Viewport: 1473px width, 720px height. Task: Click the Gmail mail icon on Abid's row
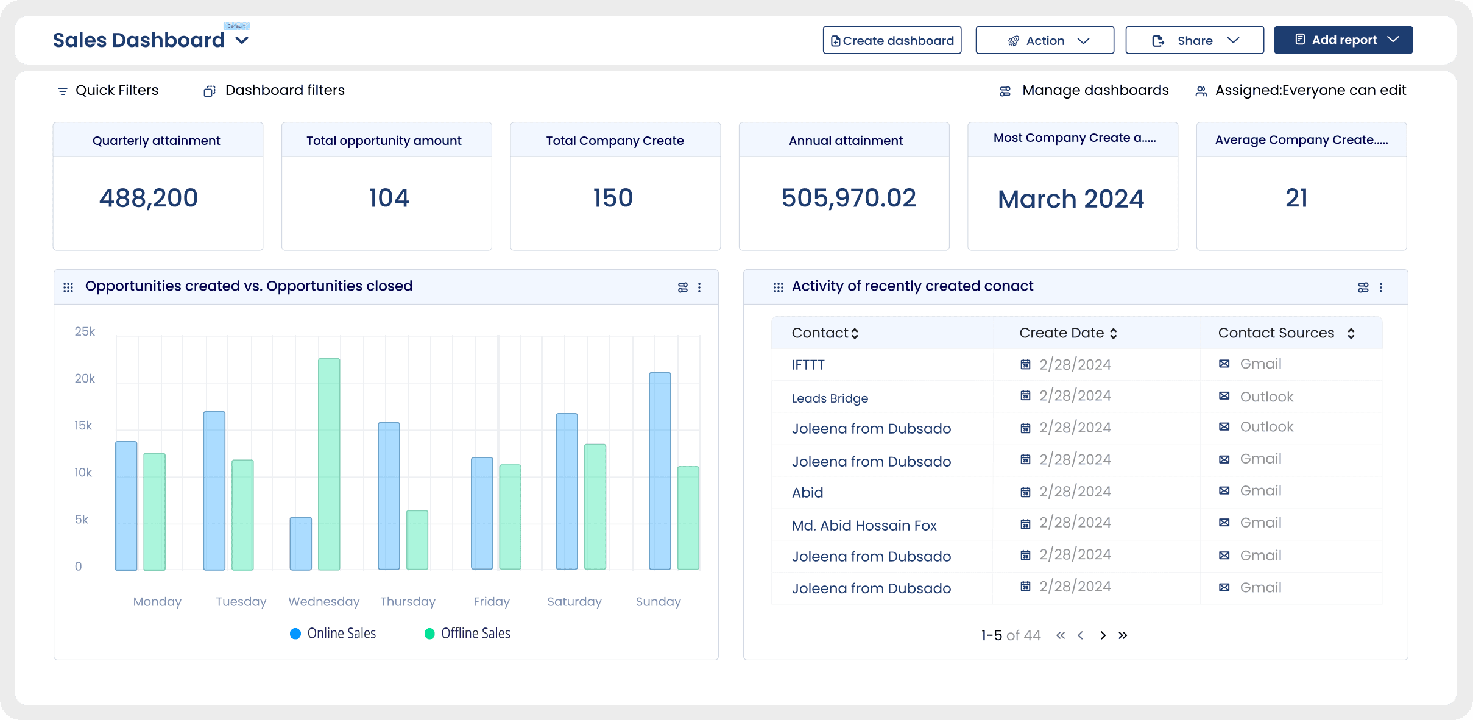pos(1224,490)
